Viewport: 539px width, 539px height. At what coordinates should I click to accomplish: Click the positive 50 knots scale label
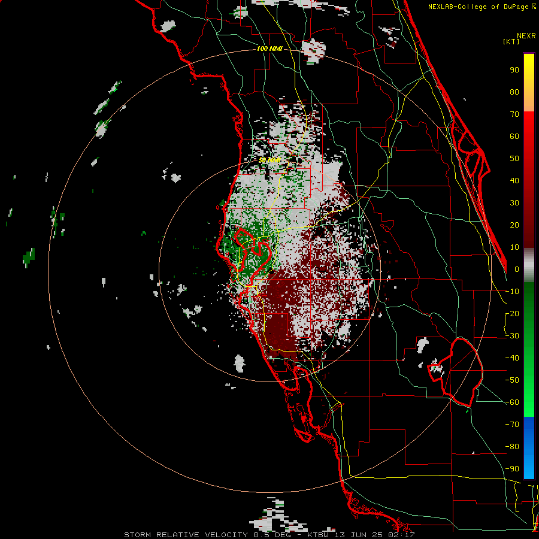pos(514,159)
